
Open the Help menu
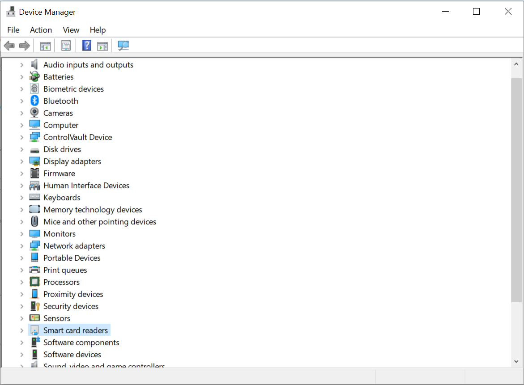98,30
